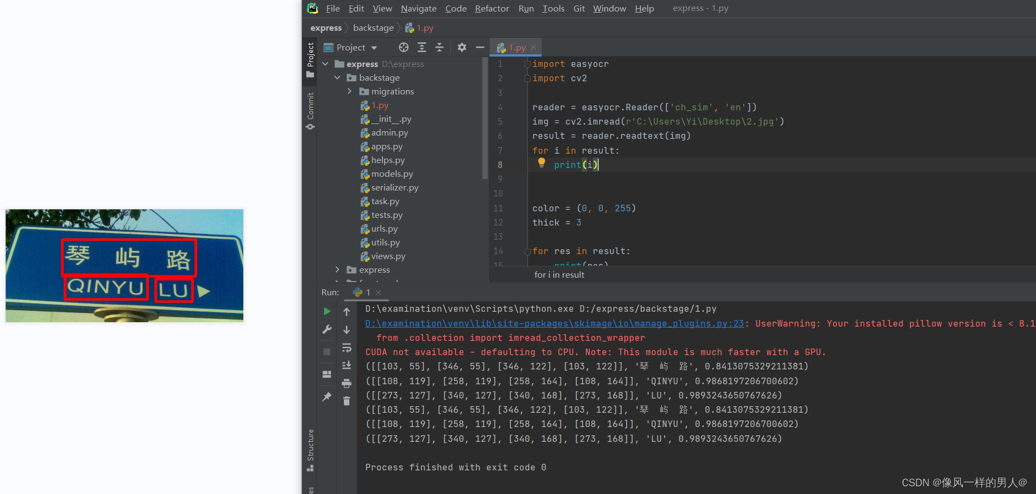Pin the Run tab using the pin icon

327,395
